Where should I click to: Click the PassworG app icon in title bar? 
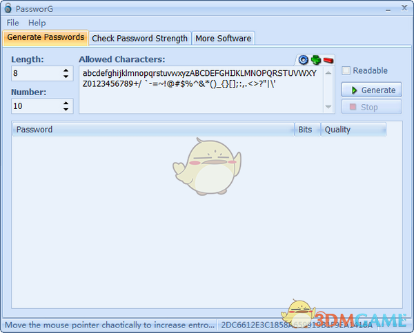pos(7,8)
